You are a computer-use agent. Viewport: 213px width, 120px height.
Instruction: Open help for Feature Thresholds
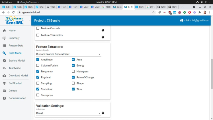coord(103,37)
